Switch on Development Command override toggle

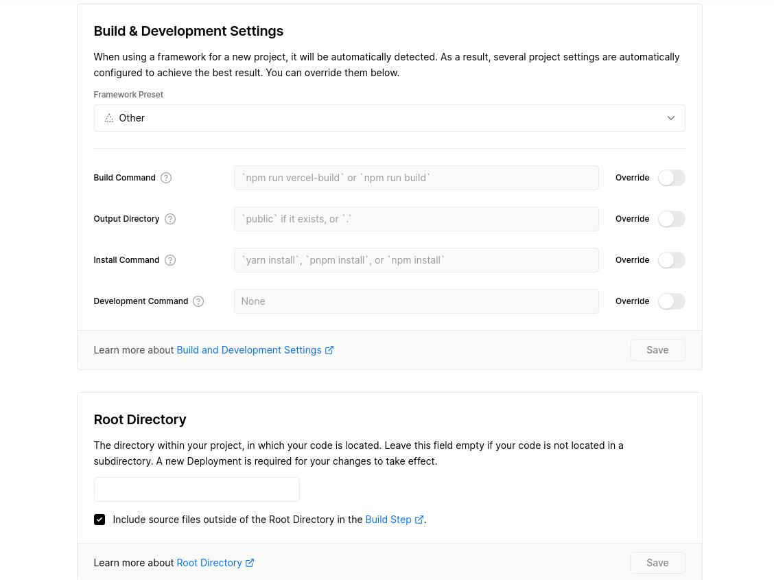(x=671, y=301)
